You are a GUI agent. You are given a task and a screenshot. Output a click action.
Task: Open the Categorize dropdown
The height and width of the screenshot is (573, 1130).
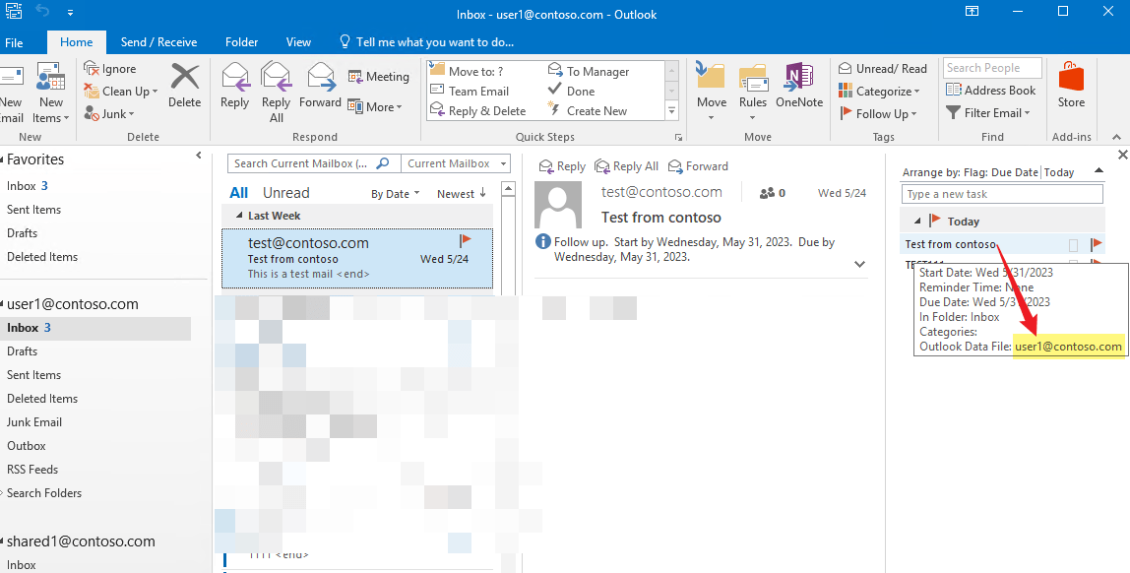click(x=879, y=91)
